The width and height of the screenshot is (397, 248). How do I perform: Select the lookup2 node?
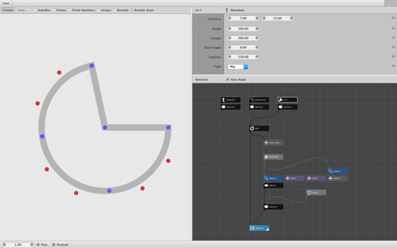(337, 171)
